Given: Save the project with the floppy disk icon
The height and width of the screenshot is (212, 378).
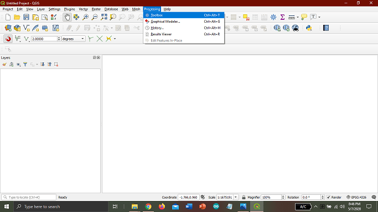Looking at the screenshot, I should tap(26, 17).
